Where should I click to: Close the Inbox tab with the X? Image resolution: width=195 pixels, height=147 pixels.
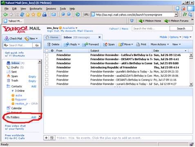[99, 37]
